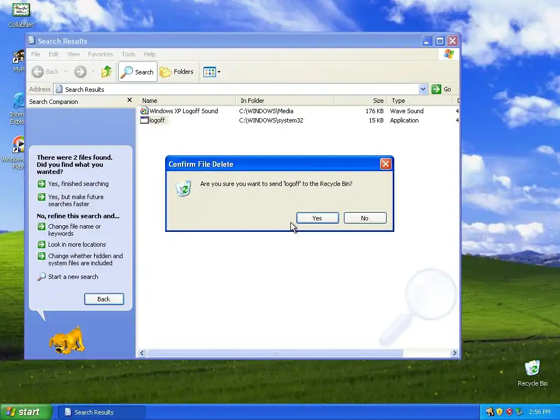Image resolution: width=560 pixels, height=420 pixels.
Task: Click the Recycle Bin icon in delete dialog
Action: pyautogui.click(x=184, y=188)
